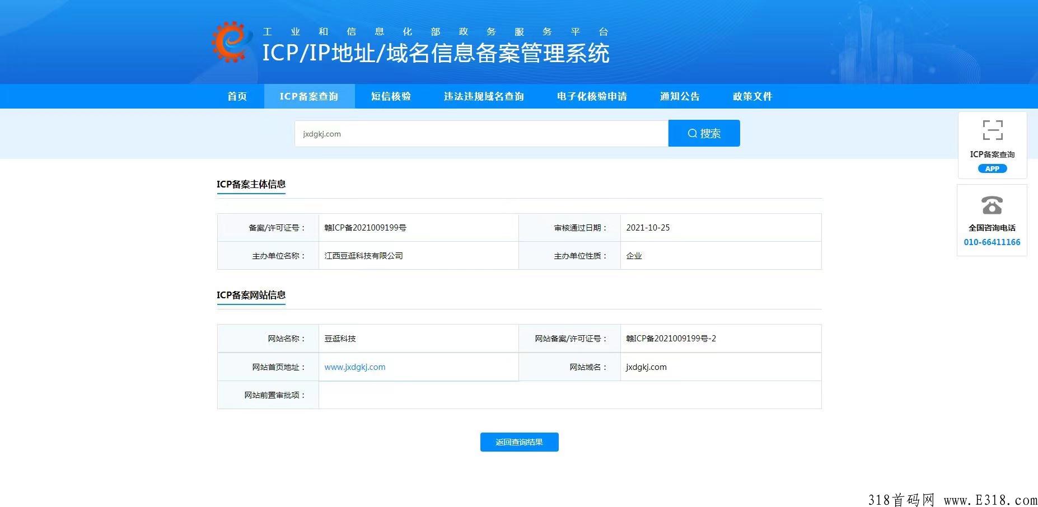Click the 企业 unit type value
The width and height of the screenshot is (1038, 507).
coord(634,256)
